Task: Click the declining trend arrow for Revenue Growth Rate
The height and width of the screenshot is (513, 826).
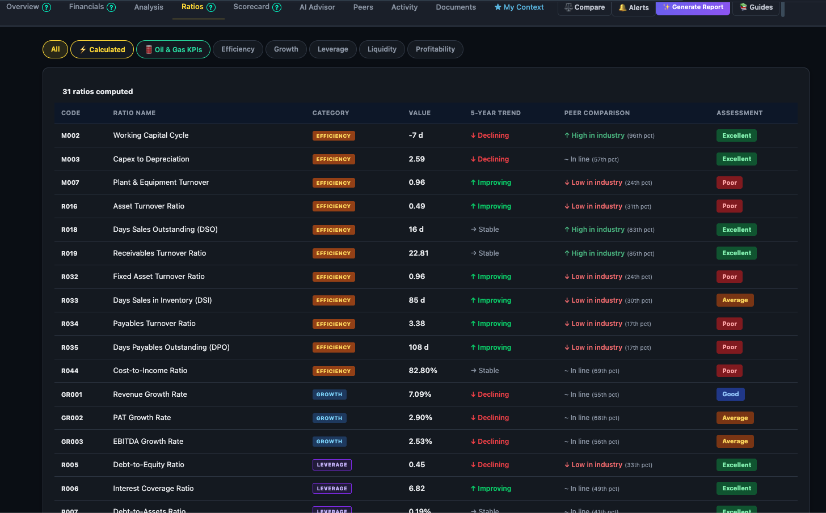Action: tap(472, 394)
